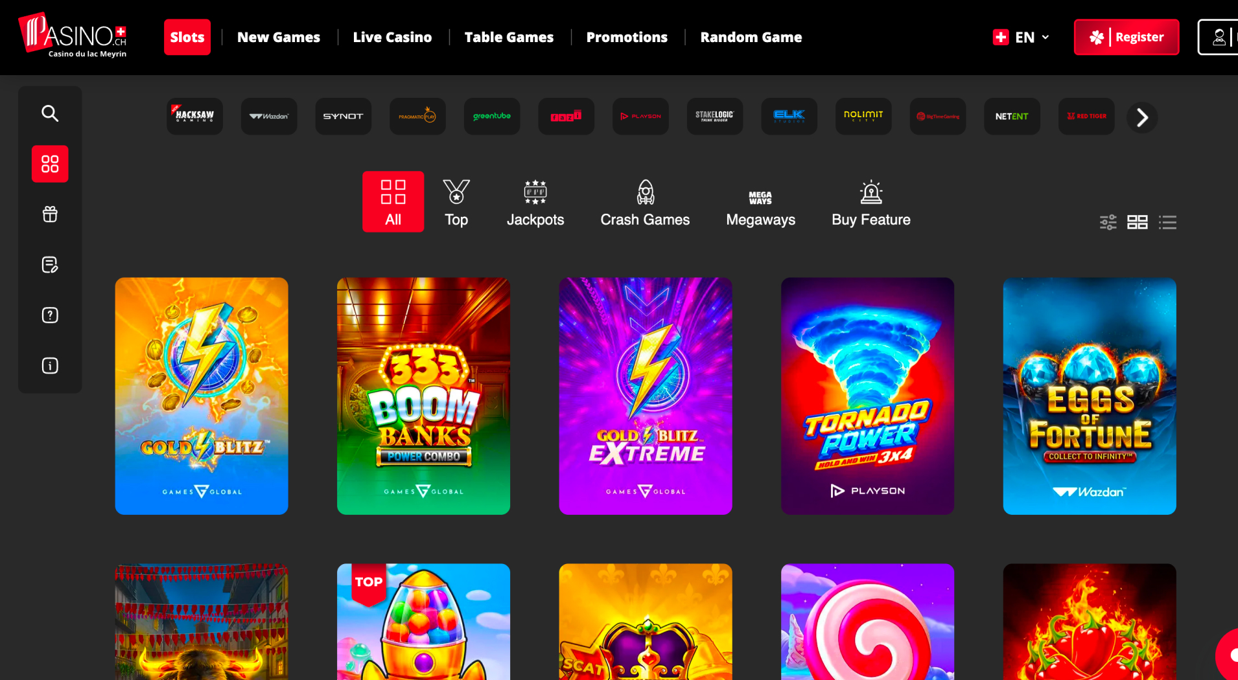Select the All category tab

pos(393,201)
